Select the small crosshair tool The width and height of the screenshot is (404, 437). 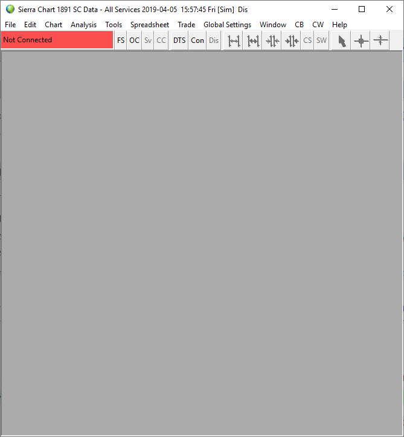pyautogui.click(x=380, y=40)
